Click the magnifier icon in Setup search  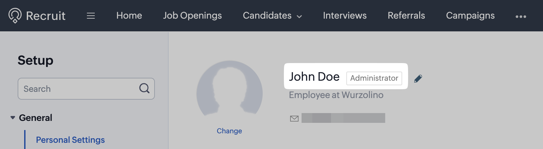point(144,88)
